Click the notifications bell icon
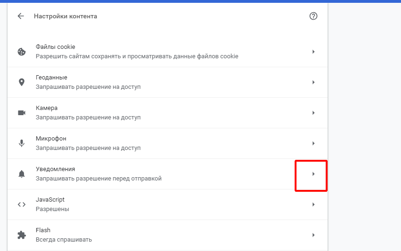Image resolution: width=401 pixels, height=251 pixels. click(x=22, y=174)
